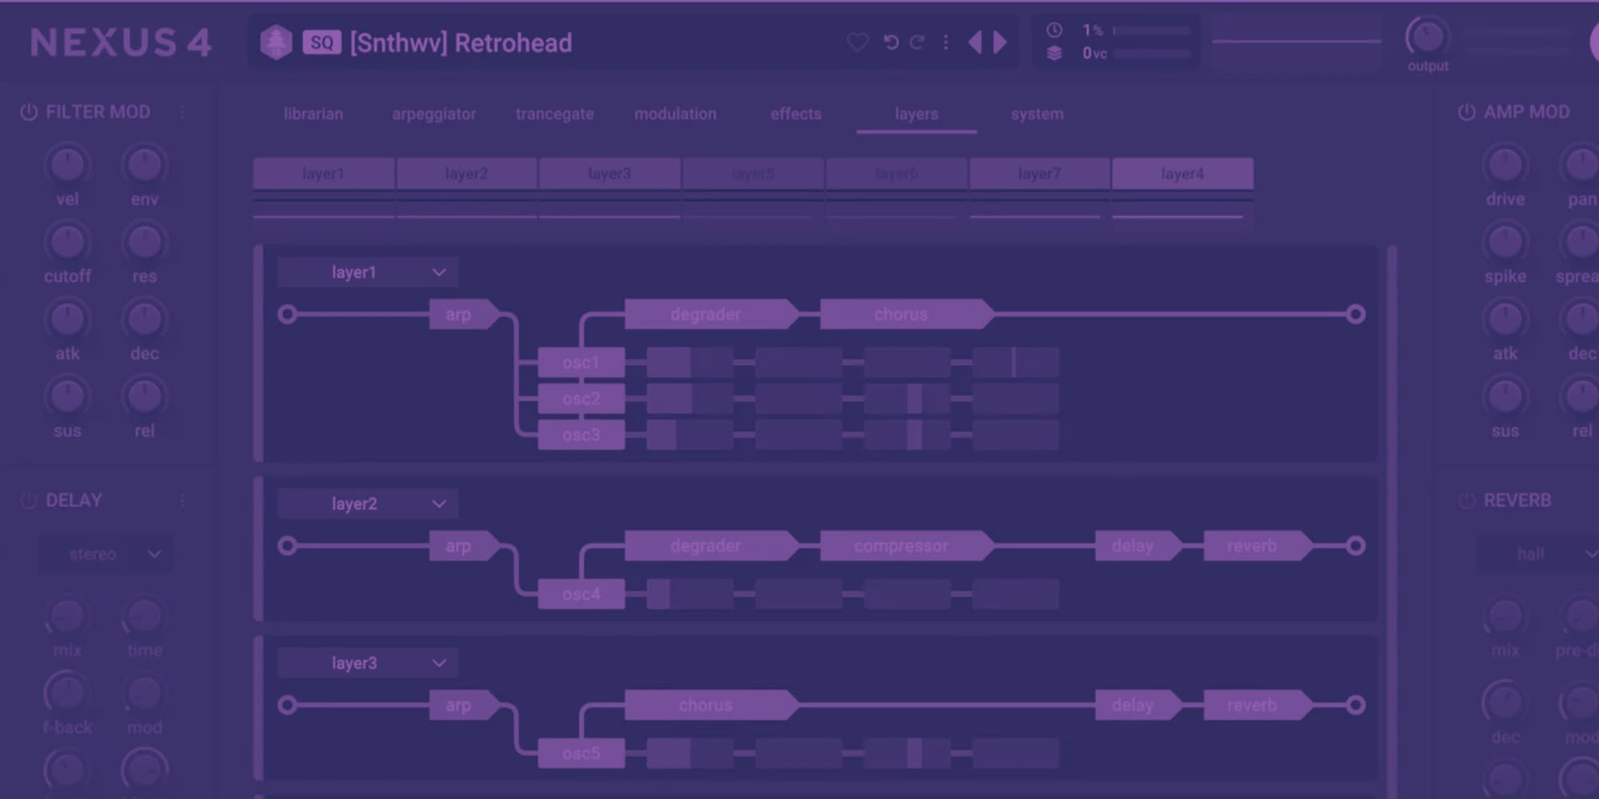1599x799 pixels.
Task: Click the voices stack icon
Action: click(x=1055, y=54)
